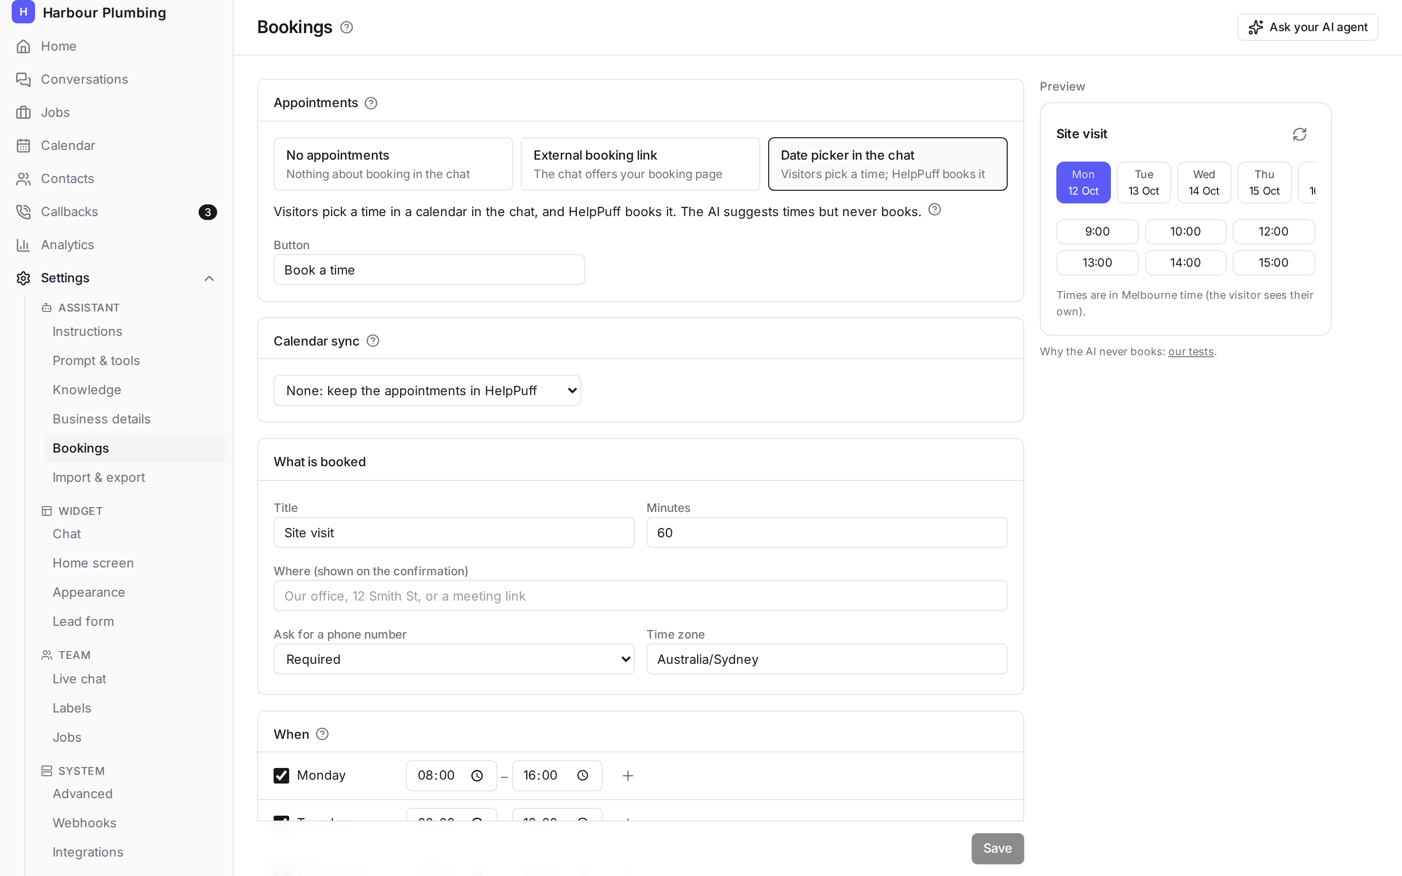The width and height of the screenshot is (1402, 876).
Task: Open help for Bookings title
Action: [347, 27]
